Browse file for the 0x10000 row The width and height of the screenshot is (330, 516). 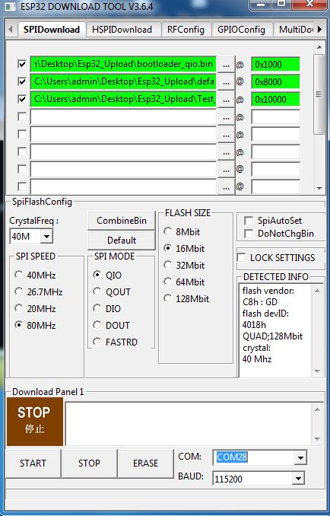point(226,100)
